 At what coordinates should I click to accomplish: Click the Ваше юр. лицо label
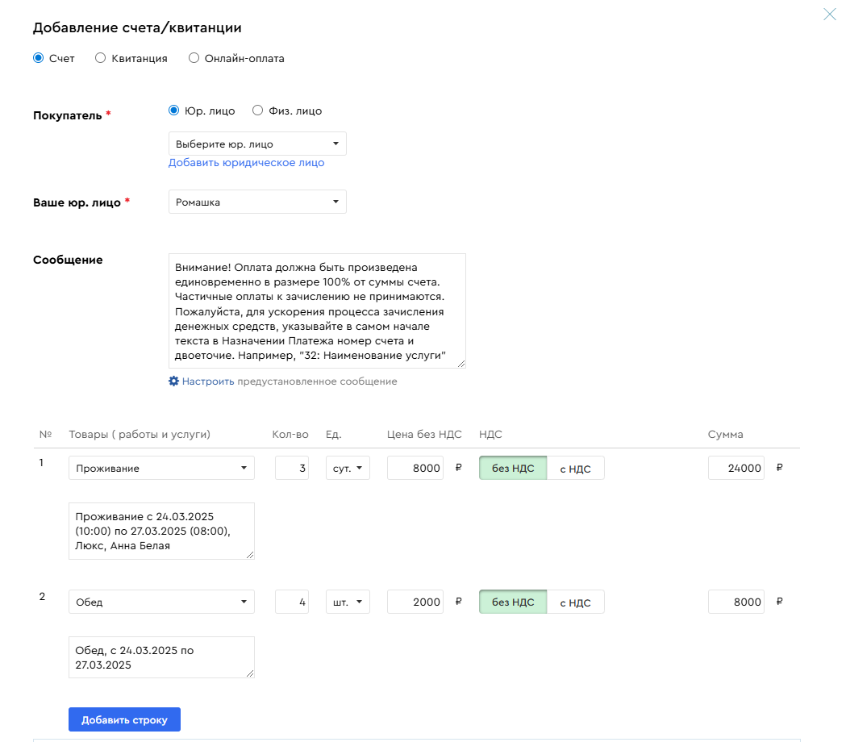click(77, 202)
